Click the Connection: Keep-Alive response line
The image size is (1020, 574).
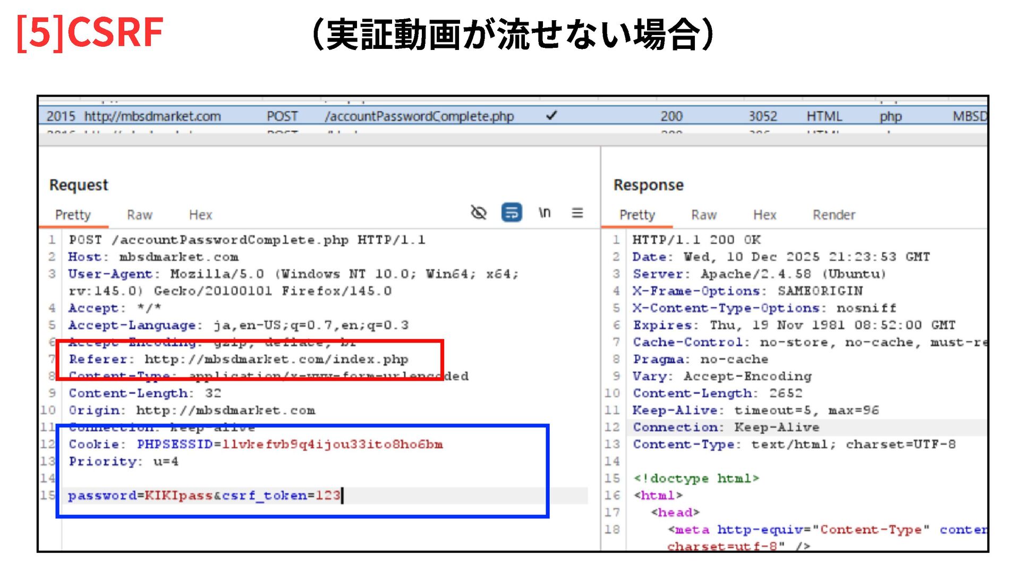726,427
